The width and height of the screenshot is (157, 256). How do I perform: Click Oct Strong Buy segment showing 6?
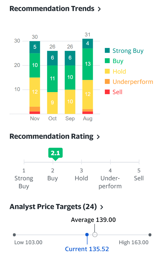pos(52,58)
